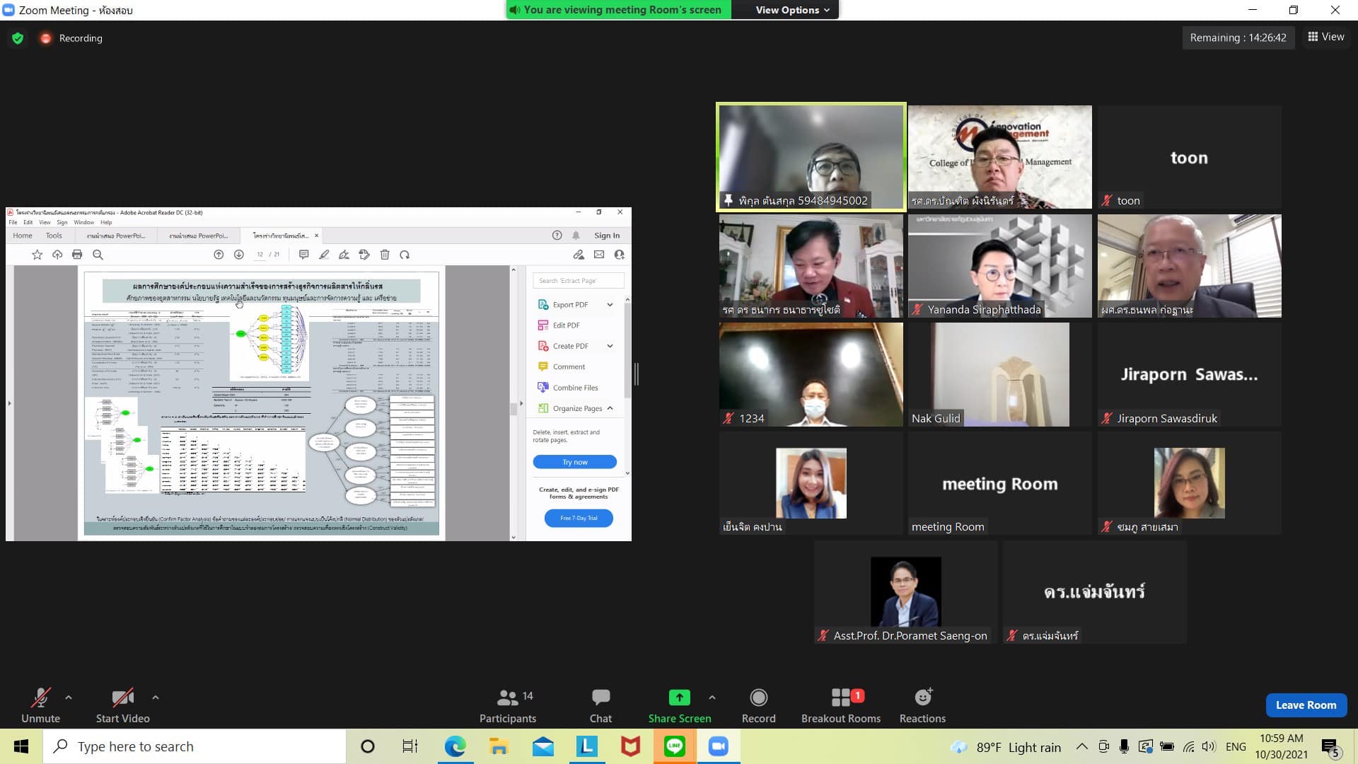This screenshot has height=764, width=1358.
Task: Click the Leave Room button
Action: pos(1306,705)
